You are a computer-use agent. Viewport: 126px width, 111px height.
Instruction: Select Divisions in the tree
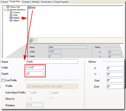click(17, 12)
